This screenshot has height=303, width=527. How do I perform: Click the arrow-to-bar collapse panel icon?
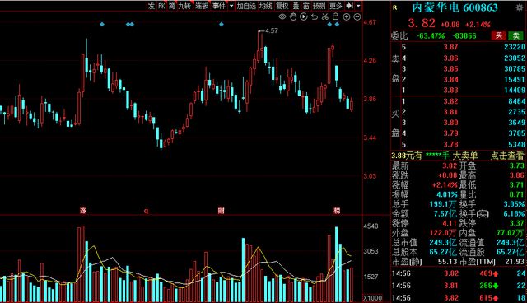tap(349, 6)
